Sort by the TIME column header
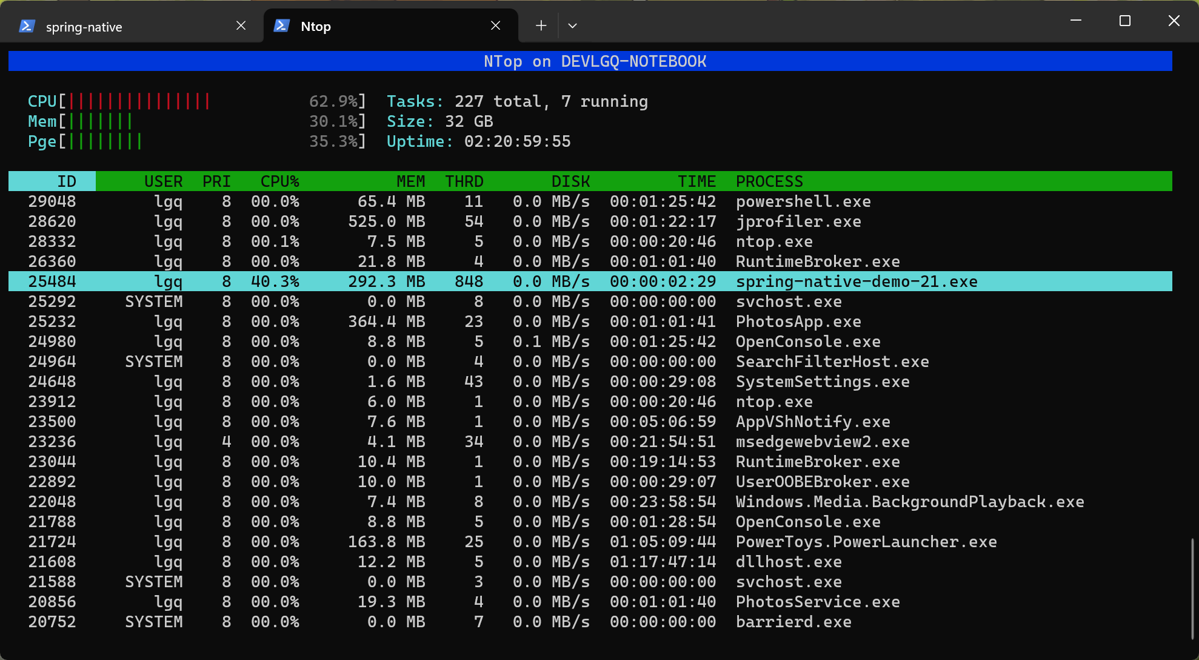The width and height of the screenshot is (1199, 660). tap(697, 181)
